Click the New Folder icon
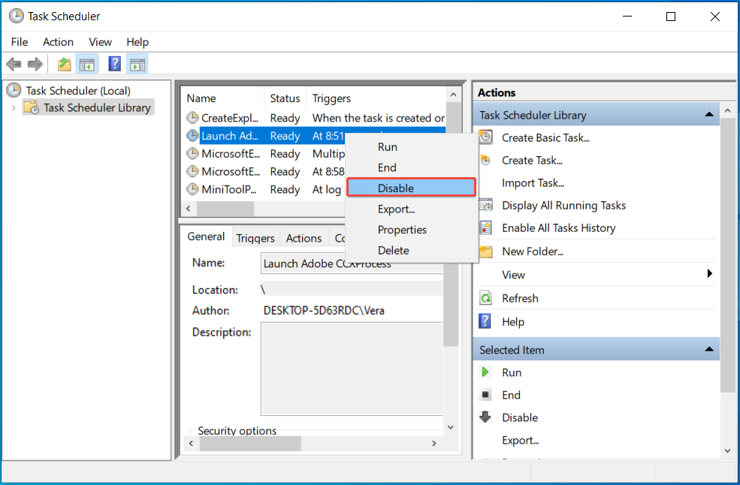 point(486,251)
